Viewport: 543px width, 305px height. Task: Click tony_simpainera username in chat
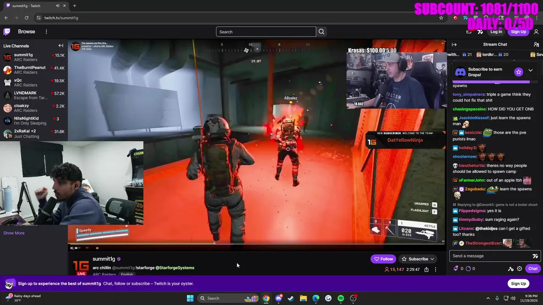(468, 94)
